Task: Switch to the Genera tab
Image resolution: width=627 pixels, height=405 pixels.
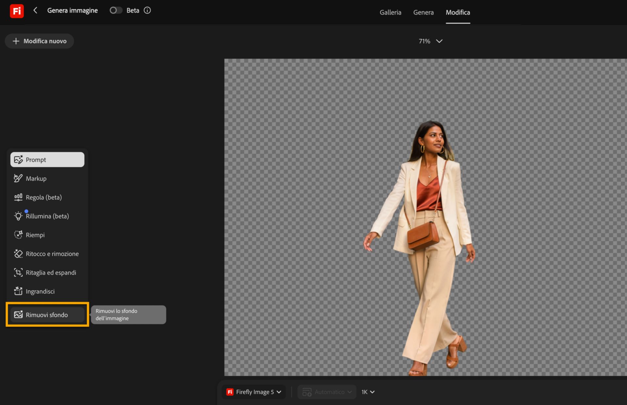Action: [x=423, y=12]
